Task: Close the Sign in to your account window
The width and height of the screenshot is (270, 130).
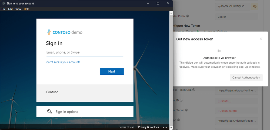Action: tap(168, 3)
